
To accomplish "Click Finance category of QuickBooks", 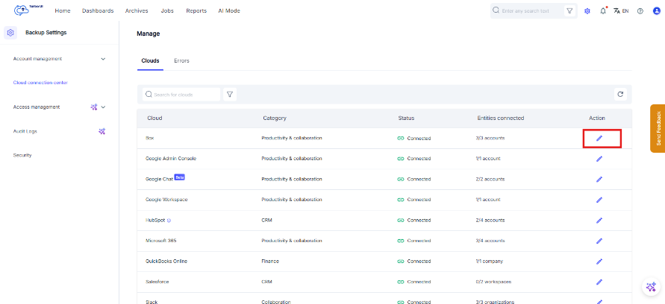I will click(270, 262).
